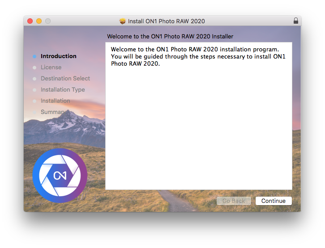Viewport: 325px width, 248px height.
Task: Click the blue bullet next to Introduction
Action: click(x=34, y=56)
